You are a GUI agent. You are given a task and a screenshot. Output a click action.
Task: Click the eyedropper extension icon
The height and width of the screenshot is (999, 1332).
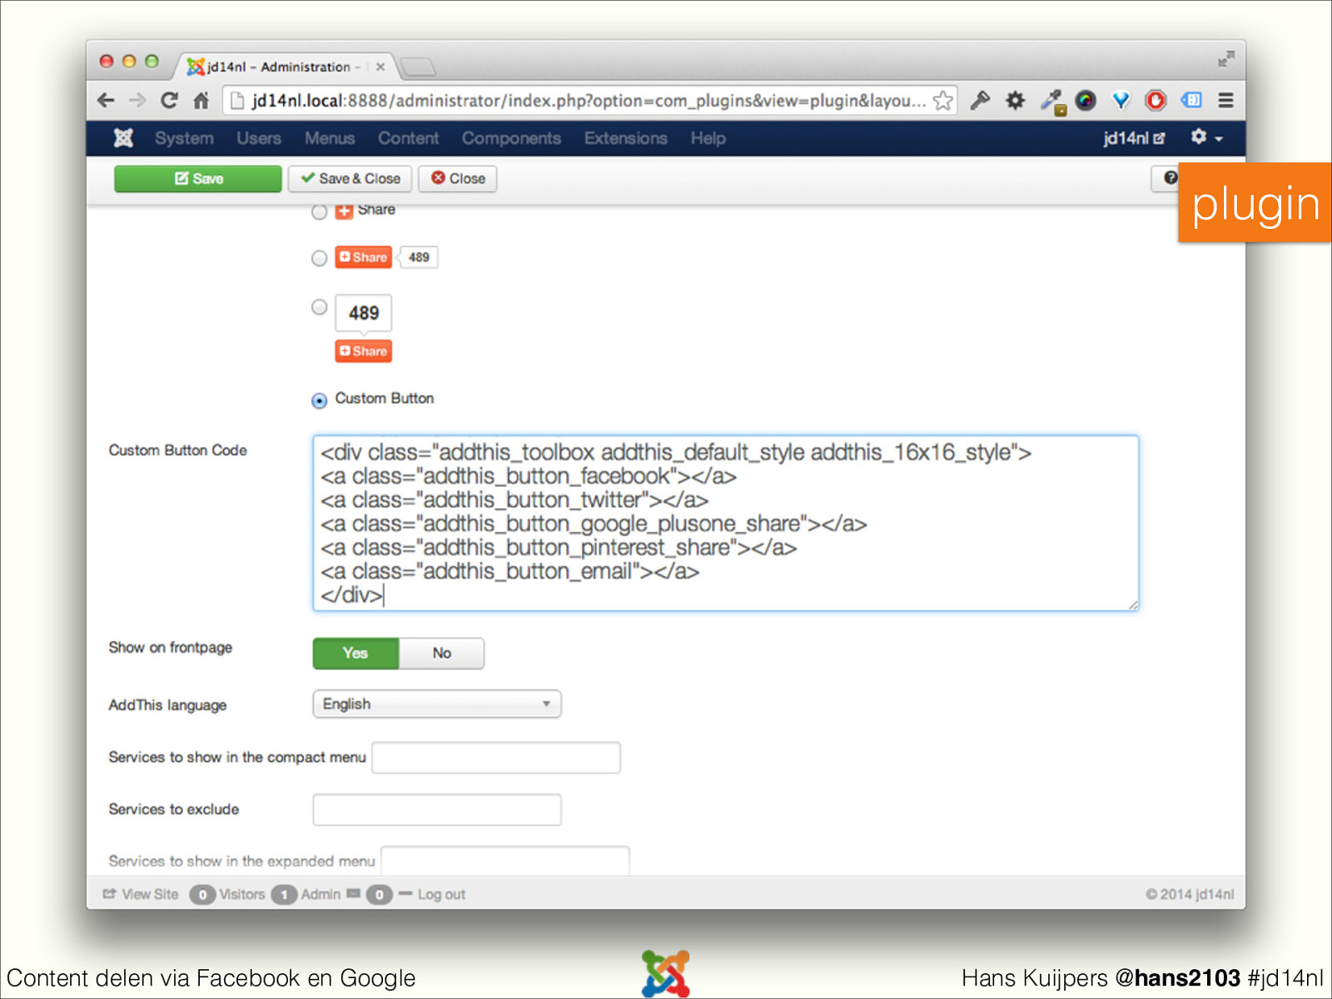1052,102
